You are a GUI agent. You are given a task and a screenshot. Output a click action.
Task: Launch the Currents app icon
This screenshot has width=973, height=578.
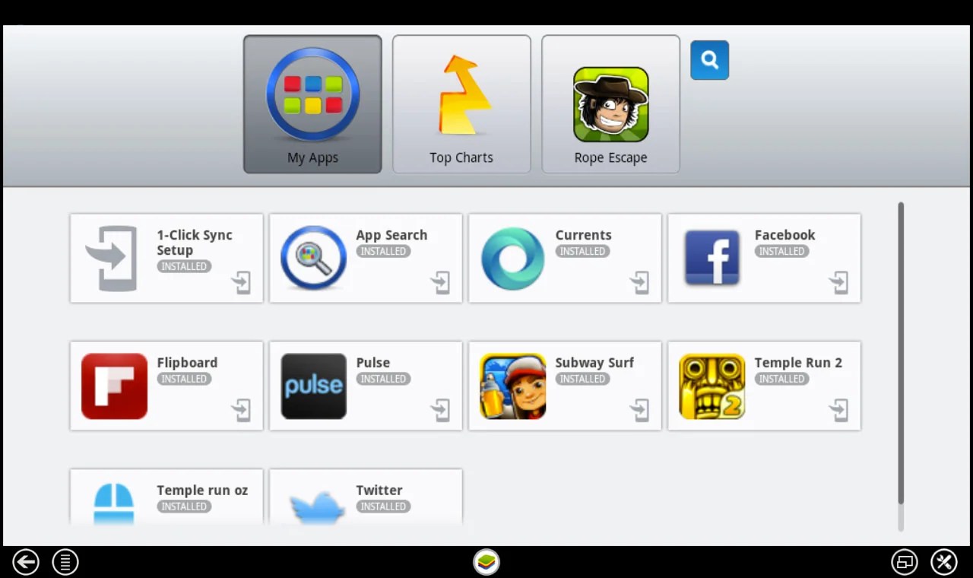pyautogui.click(x=512, y=259)
